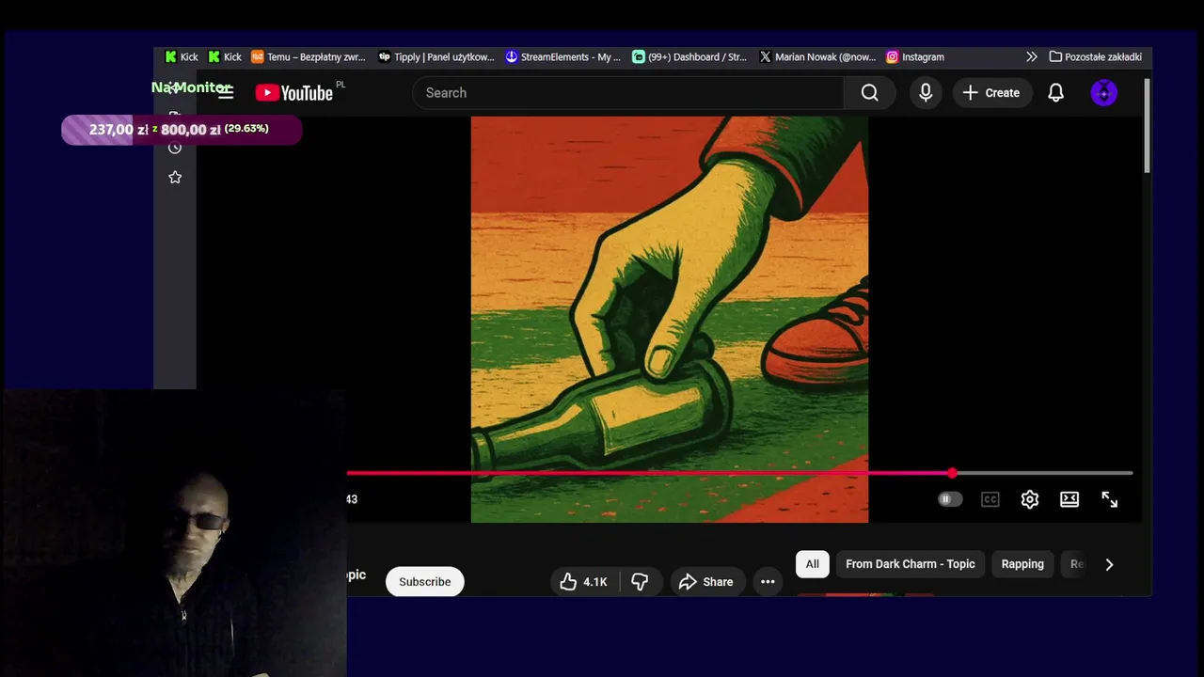Click the magnifier search button
Image resolution: width=1204 pixels, height=677 pixels.
869,92
